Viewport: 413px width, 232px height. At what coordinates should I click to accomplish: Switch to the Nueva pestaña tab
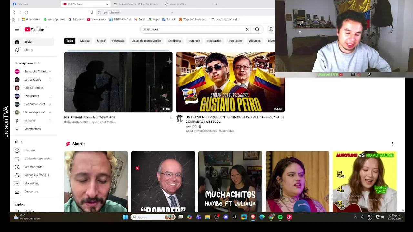(187, 4)
